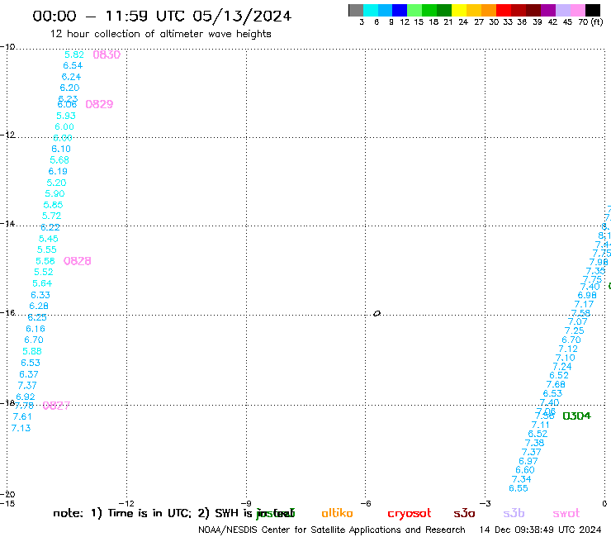
Task: Click the pink 0827 time label
Action: pos(56,406)
